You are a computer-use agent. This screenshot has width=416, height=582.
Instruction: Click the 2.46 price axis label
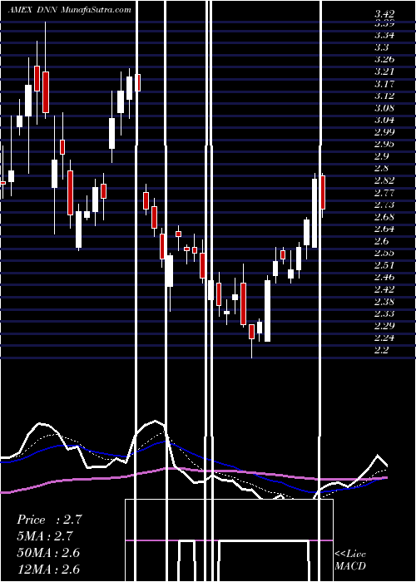pyautogui.click(x=384, y=277)
